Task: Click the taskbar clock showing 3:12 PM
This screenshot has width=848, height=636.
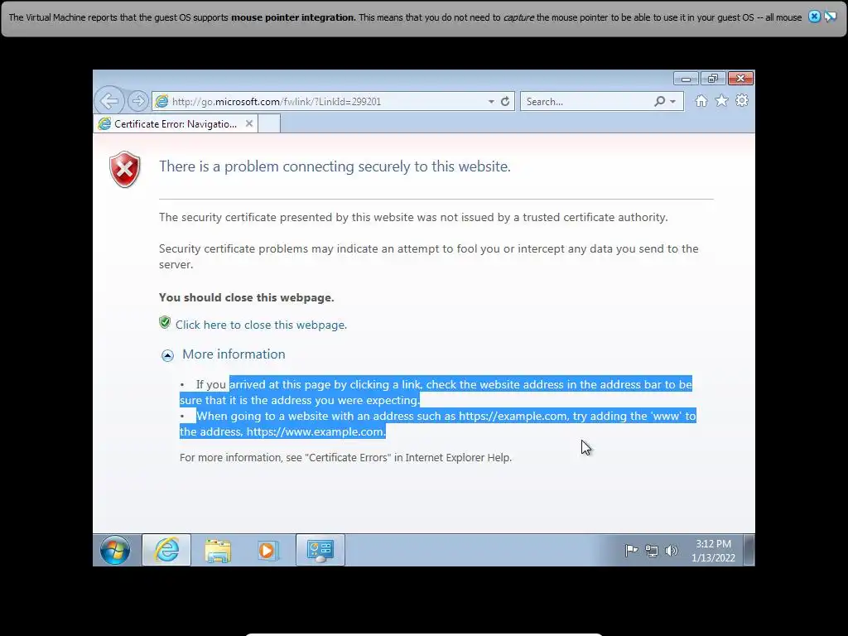Action: (x=713, y=551)
